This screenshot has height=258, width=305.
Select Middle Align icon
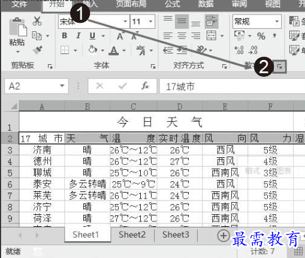click(182, 21)
